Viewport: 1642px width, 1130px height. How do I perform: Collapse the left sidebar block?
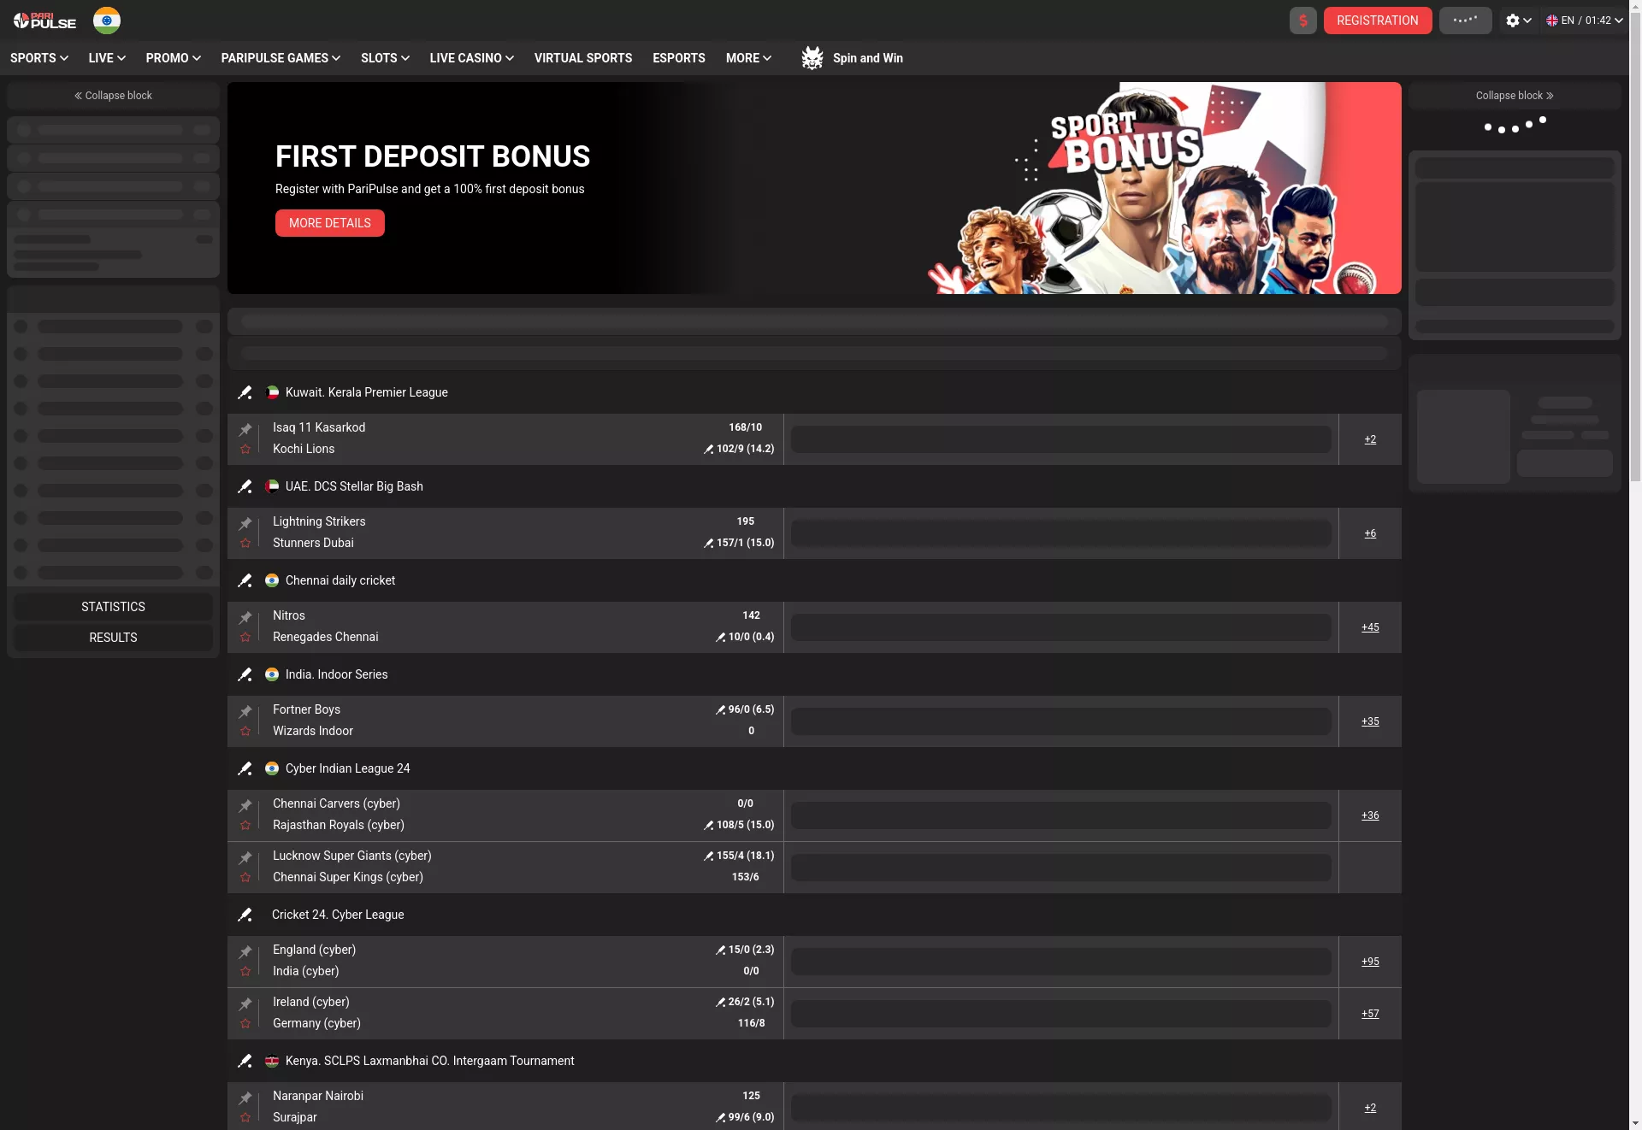[x=113, y=96]
